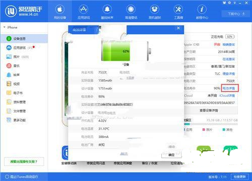This screenshot has width=252, height=181.
Task: Close the battery details dialog
Action: click(178, 28)
